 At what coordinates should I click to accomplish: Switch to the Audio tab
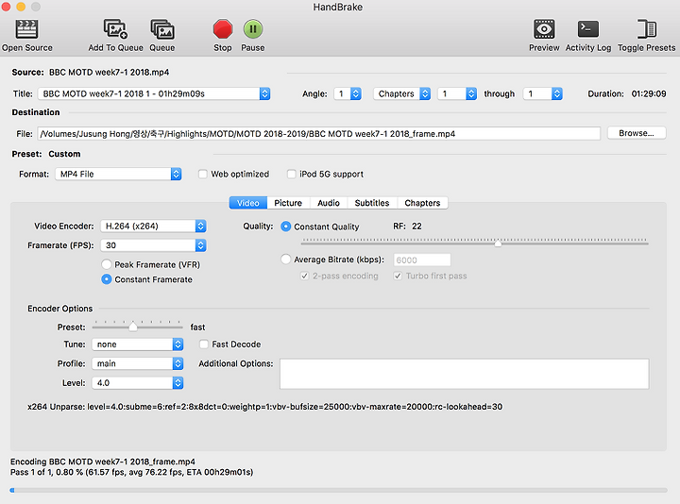pos(329,203)
